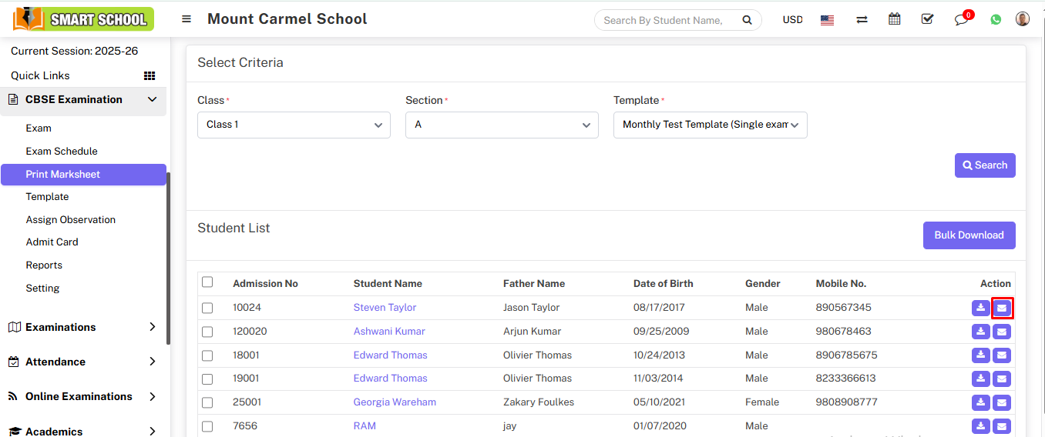Open the calendar icon in top bar
The height and width of the screenshot is (437, 1045).
click(x=894, y=19)
